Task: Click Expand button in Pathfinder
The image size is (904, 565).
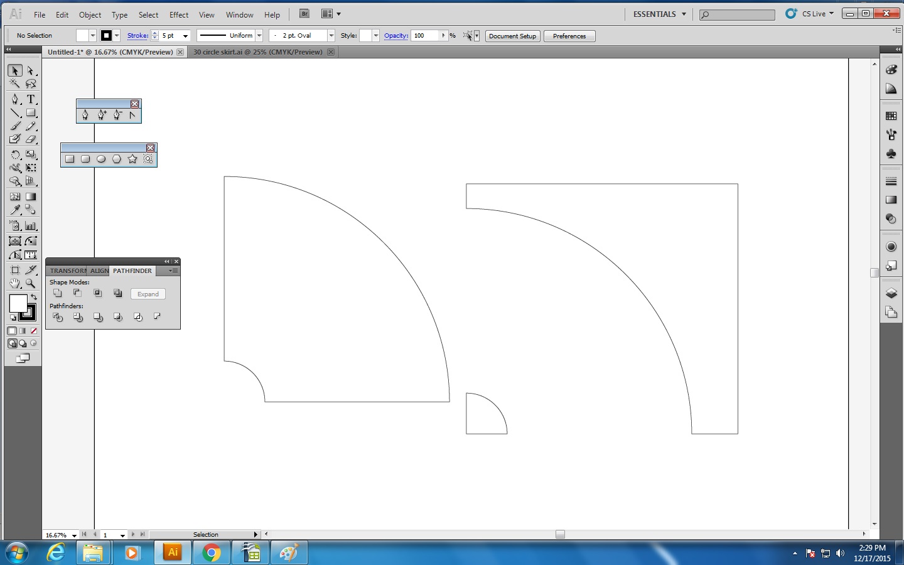Action: click(x=148, y=294)
